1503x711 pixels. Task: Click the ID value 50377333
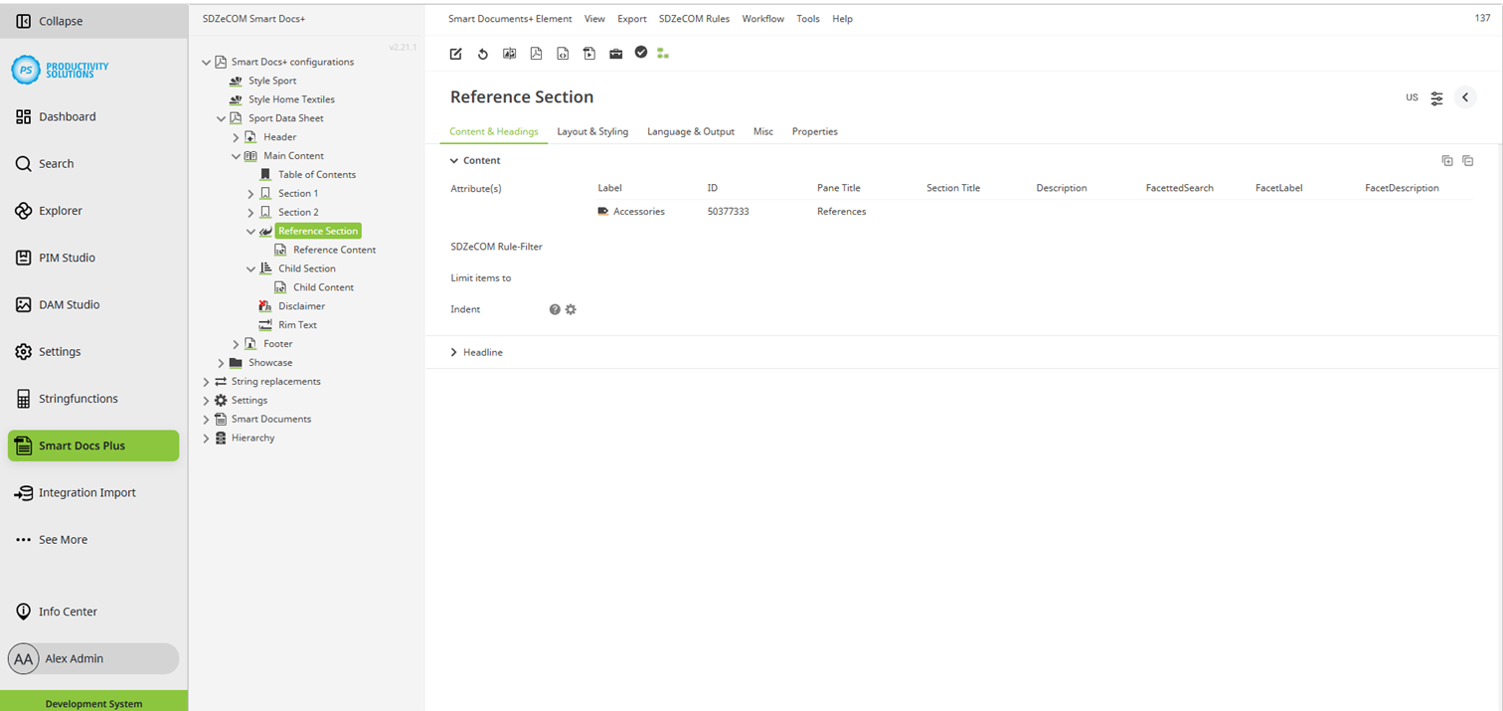pos(728,212)
